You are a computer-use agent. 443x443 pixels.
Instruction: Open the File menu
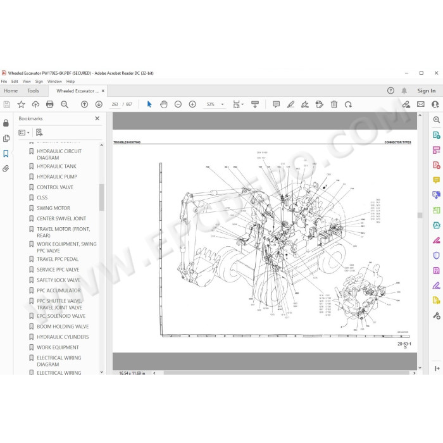click(x=4, y=82)
